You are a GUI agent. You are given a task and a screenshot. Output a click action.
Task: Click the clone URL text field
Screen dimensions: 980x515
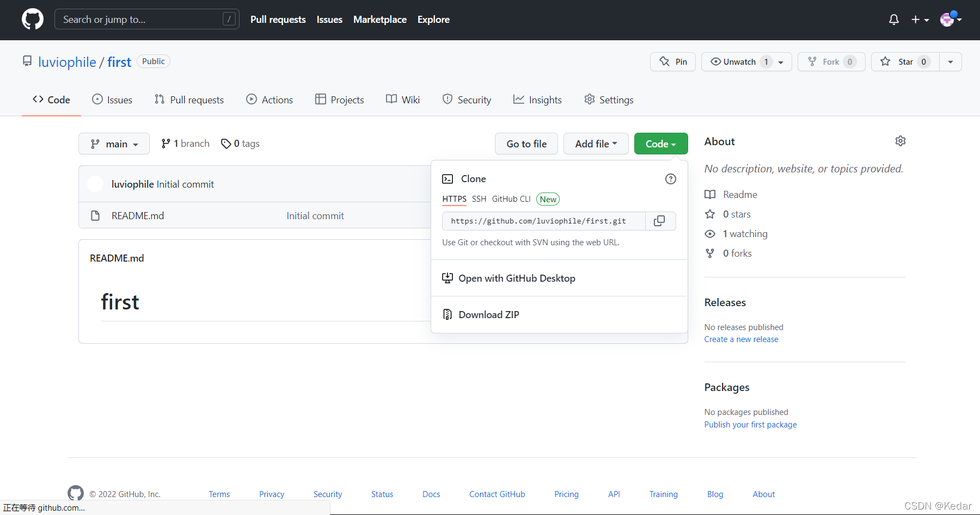(544, 221)
